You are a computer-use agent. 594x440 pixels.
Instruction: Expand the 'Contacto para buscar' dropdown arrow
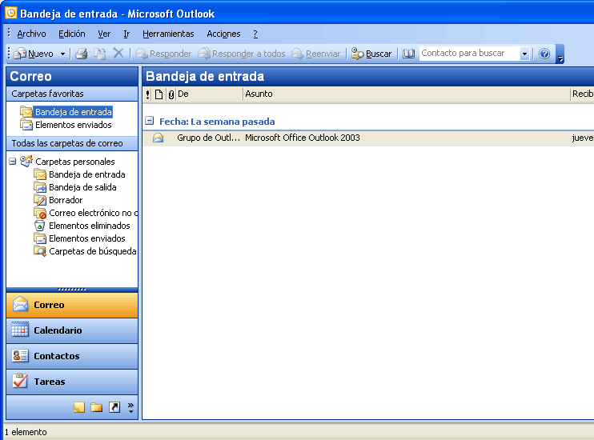point(524,54)
